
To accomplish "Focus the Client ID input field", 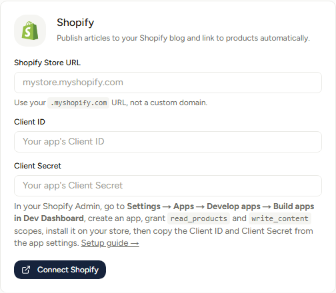I will [x=168, y=142].
